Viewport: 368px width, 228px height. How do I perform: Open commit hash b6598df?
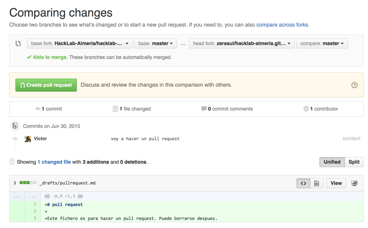(x=352, y=139)
